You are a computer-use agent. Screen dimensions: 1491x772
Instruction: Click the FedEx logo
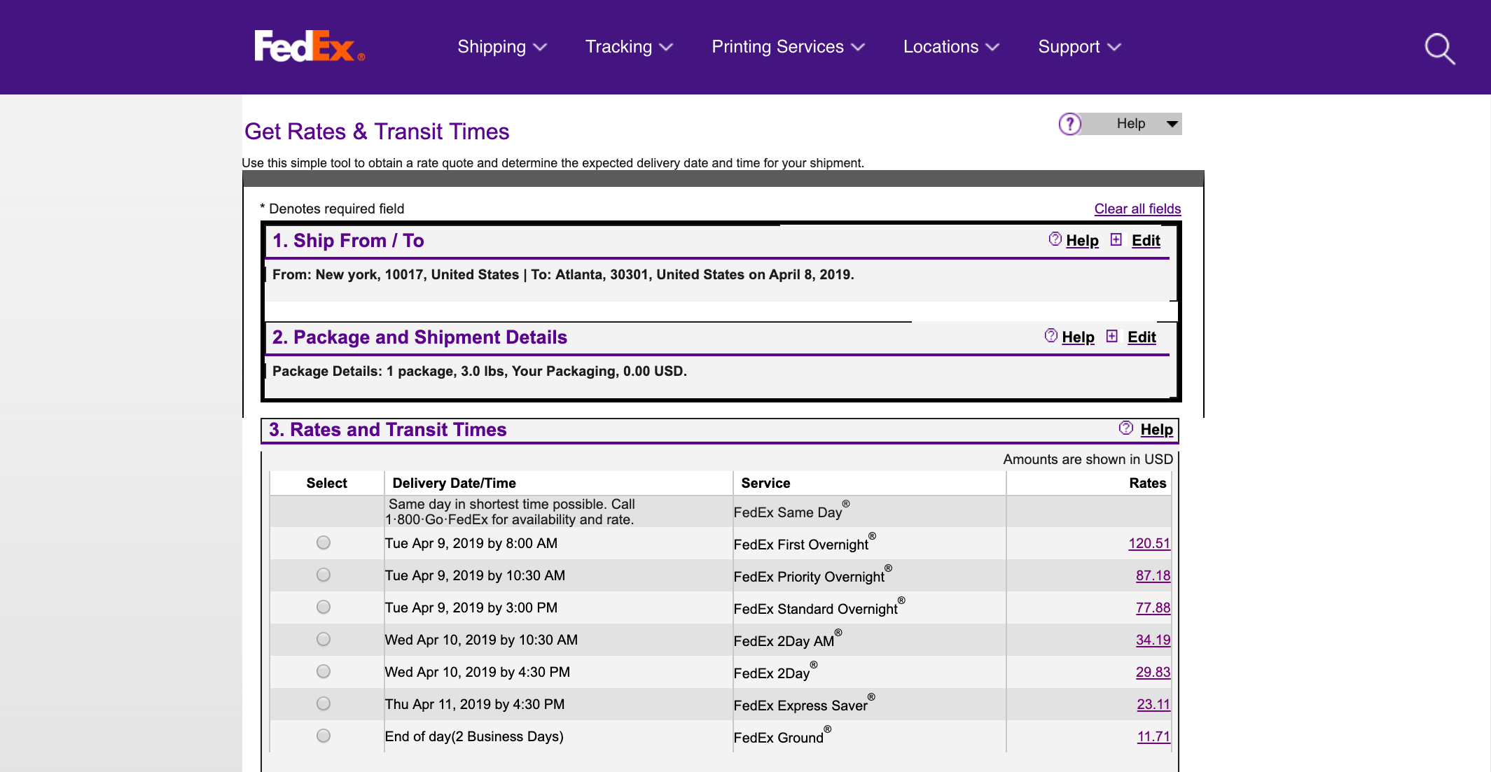click(x=309, y=46)
